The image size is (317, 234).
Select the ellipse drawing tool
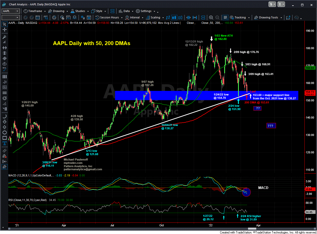(5, 133)
